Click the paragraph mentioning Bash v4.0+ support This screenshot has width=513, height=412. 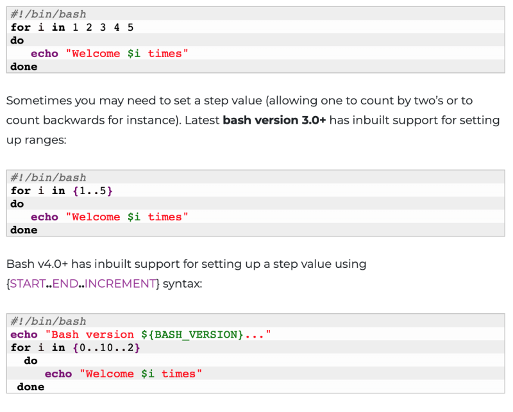click(x=186, y=264)
